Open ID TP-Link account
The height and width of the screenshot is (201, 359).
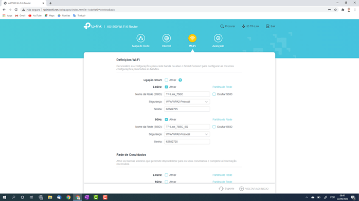point(250,26)
